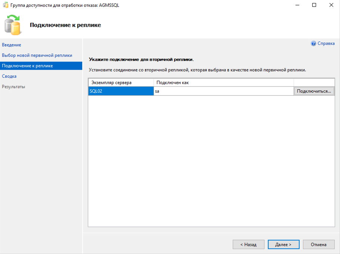Go back with the Назад button
This screenshot has height=254, width=340.
pyautogui.click(x=248, y=244)
